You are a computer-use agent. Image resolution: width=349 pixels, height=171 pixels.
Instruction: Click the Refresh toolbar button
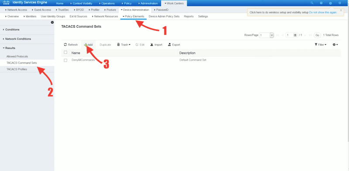[71, 45]
